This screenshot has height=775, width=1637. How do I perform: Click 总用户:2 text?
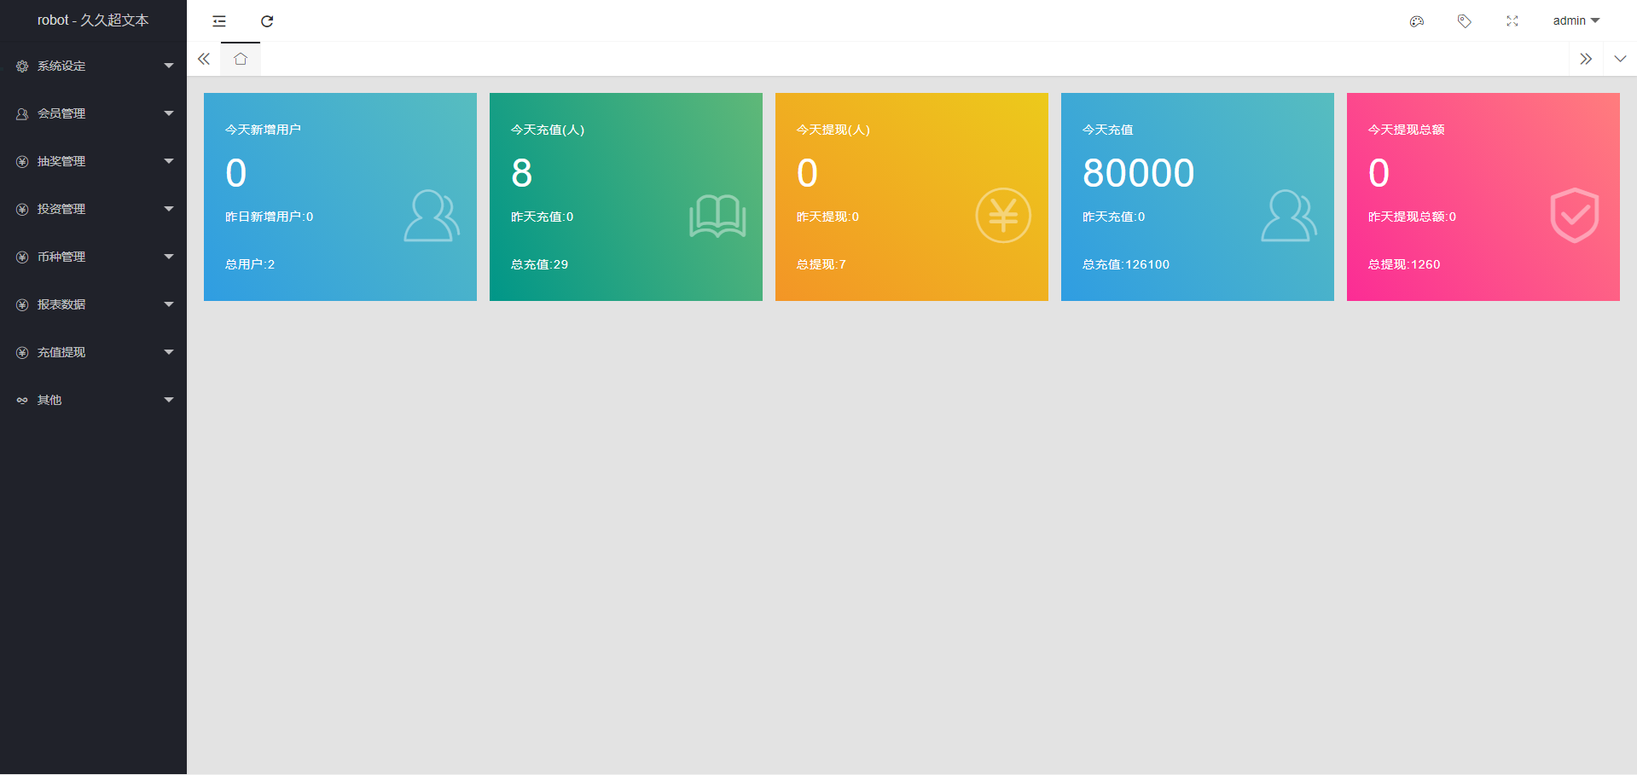tap(250, 264)
